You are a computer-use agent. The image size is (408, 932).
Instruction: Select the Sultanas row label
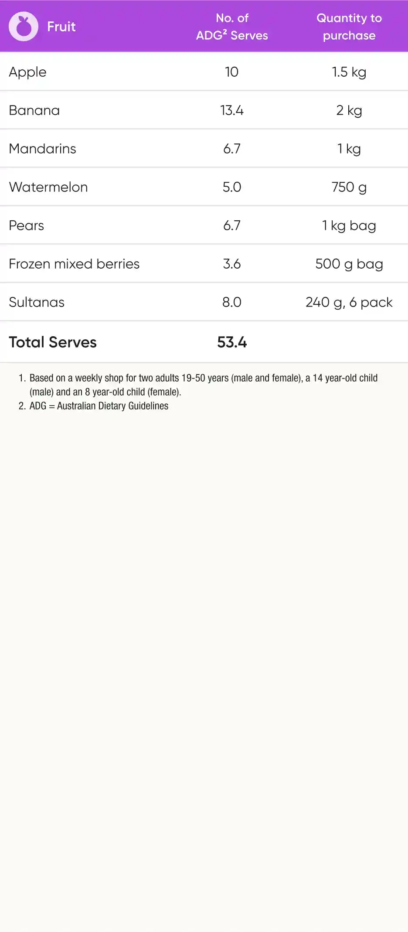pyautogui.click(x=37, y=302)
